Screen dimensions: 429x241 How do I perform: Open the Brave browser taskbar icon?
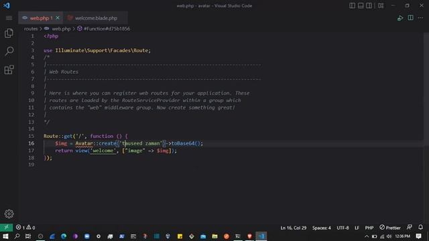click(249, 236)
